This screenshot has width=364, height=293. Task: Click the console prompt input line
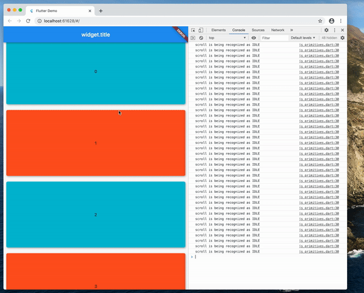267,257
